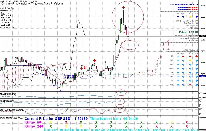206x131 pixels.
Task: Click the 5M row CS up arrow
Action: [x=196, y=61]
